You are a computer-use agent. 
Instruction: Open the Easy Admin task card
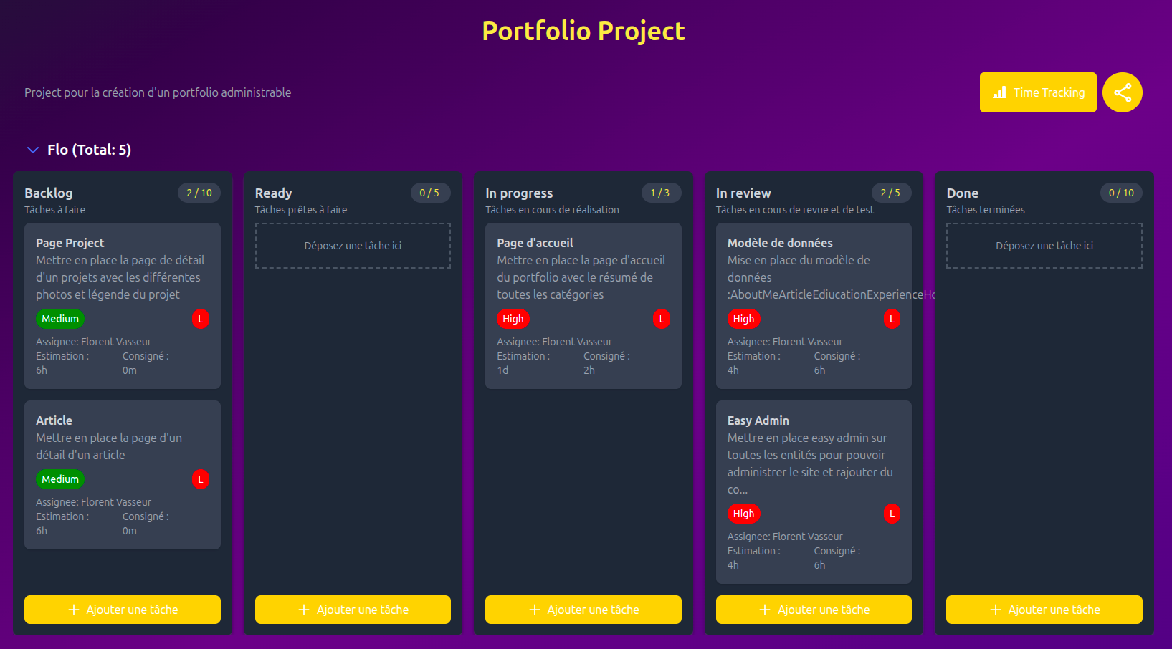tap(758, 420)
